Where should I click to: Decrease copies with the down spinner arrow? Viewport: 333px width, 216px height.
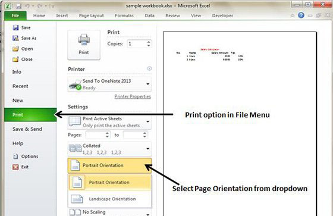149,46
